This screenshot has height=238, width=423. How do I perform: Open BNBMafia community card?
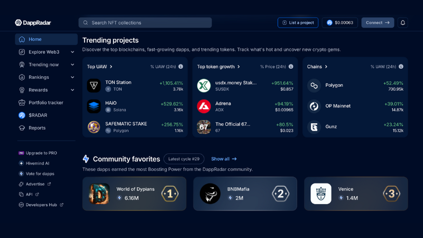[245, 194]
